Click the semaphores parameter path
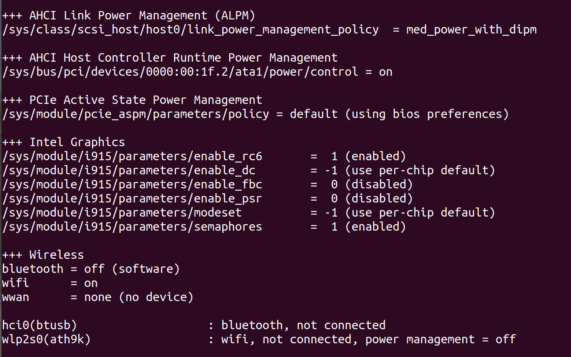The image size is (571, 357). pyautogui.click(x=132, y=227)
